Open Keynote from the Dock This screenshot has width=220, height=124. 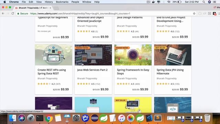pyautogui.click(x=67, y=118)
